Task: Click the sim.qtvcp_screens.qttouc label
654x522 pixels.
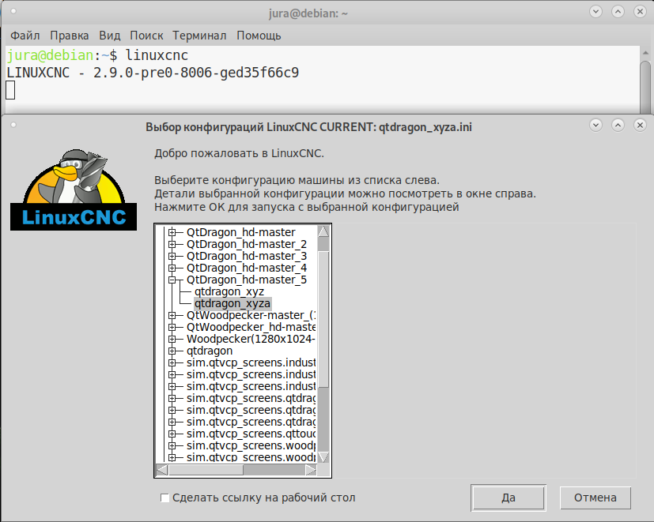Action: [x=251, y=434]
